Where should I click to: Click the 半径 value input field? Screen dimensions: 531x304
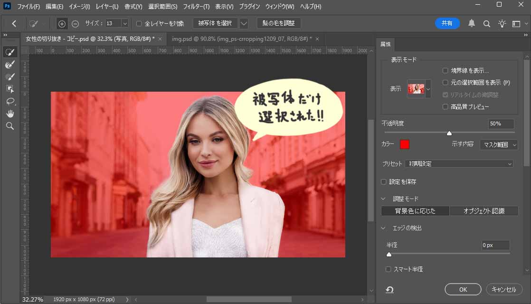(495, 245)
